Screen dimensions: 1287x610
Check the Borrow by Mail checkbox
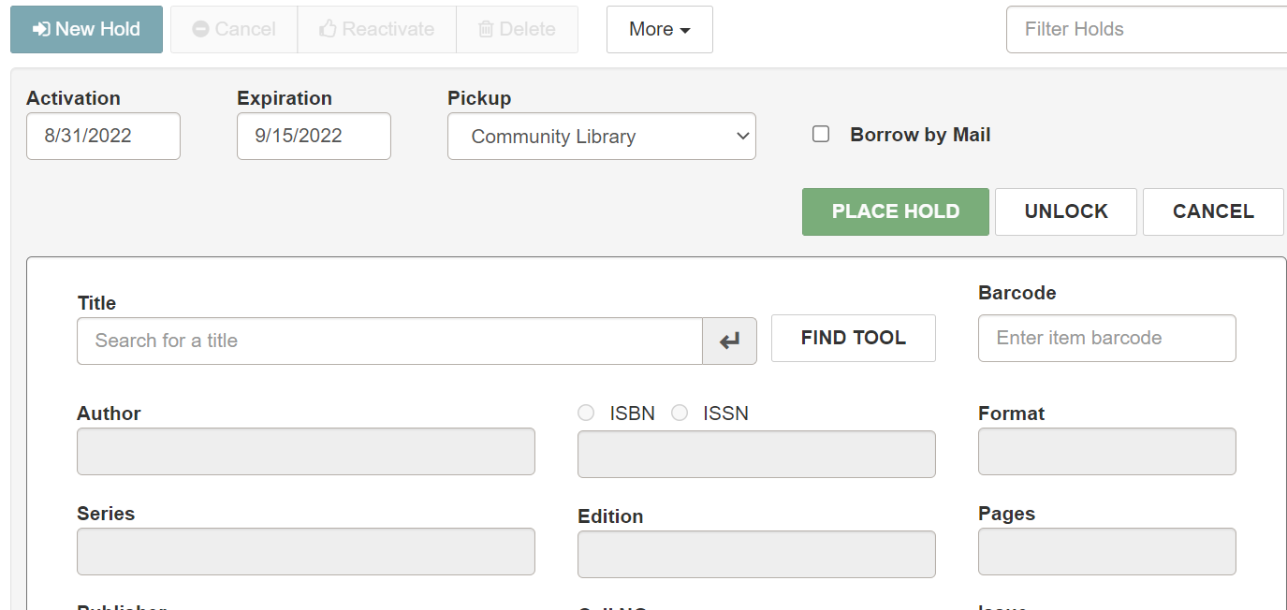point(821,134)
